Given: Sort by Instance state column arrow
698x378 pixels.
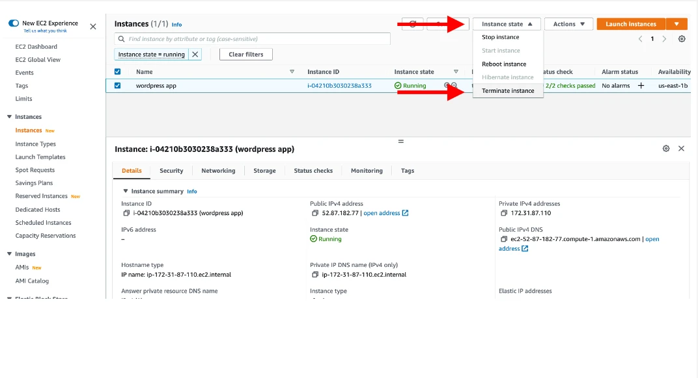Looking at the screenshot, I should tap(456, 71).
